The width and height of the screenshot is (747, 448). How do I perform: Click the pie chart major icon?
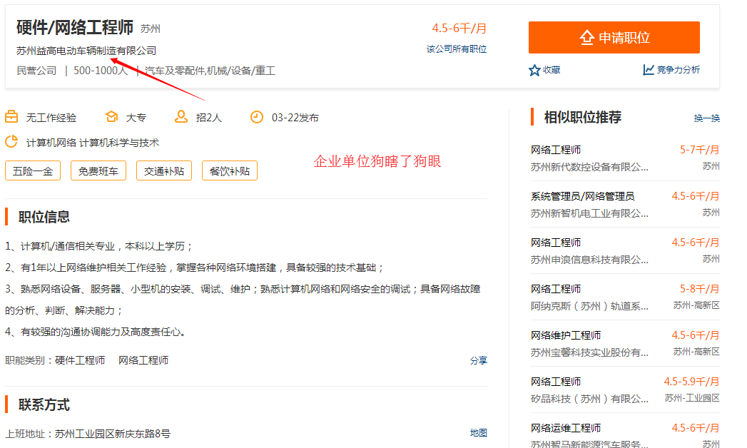[x=11, y=142]
